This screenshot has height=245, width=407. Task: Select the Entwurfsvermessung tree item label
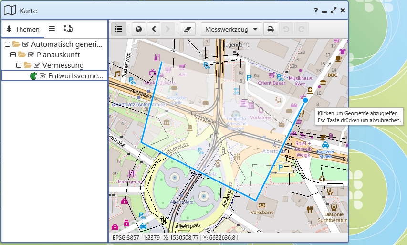coord(75,76)
